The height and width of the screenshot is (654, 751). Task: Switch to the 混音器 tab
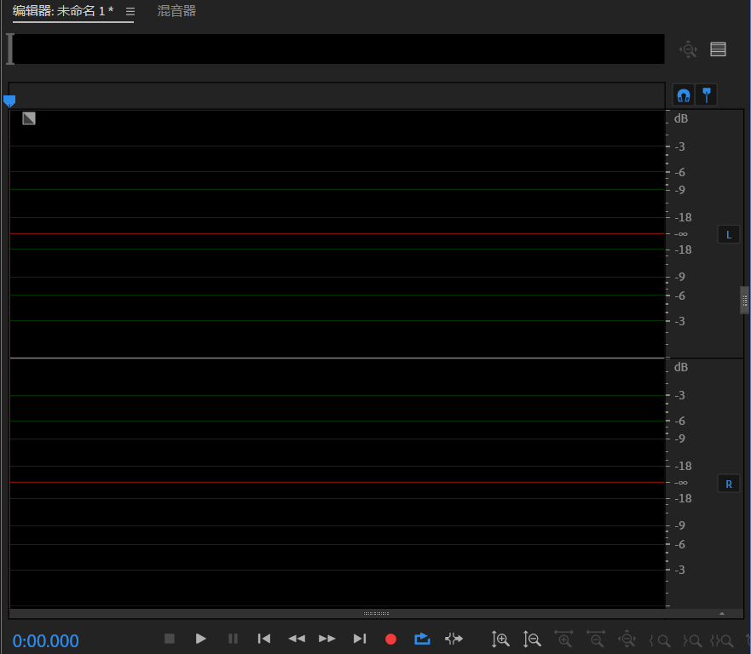pyautogui.click(x=176, y=11)
